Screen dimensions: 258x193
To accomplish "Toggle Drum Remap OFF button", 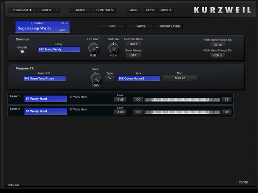I will tap(134, 55).
